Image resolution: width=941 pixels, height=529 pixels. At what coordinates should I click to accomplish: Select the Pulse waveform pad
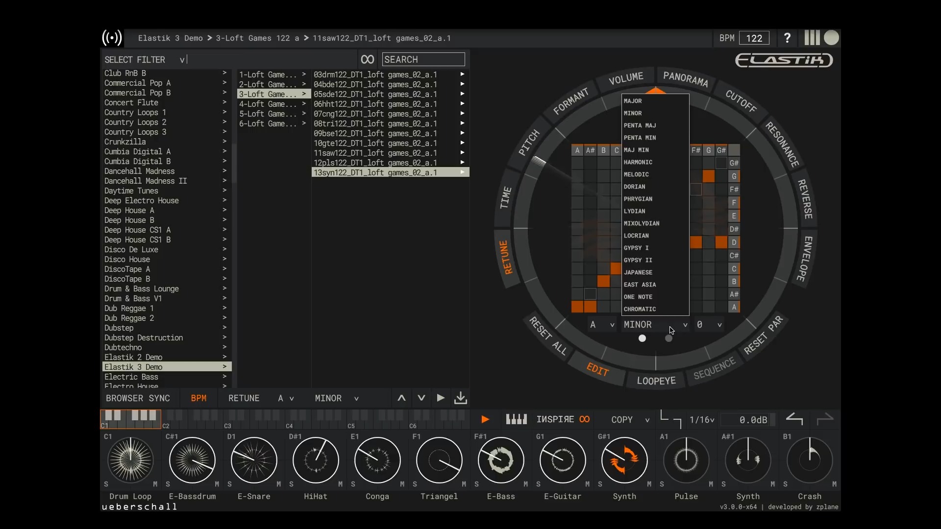(x=686, y=460)
